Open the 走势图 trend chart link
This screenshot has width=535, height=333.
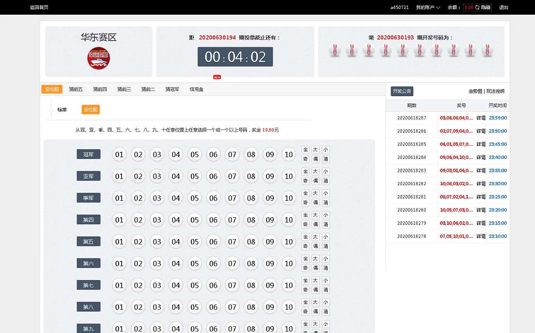coord(475,91)
